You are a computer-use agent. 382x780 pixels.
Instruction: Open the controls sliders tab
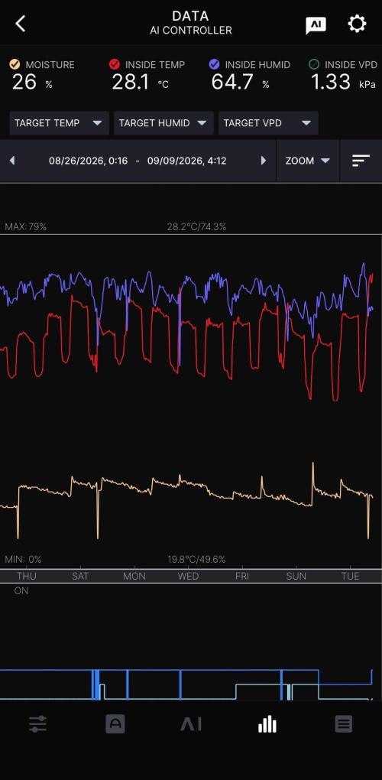[38, 724]
